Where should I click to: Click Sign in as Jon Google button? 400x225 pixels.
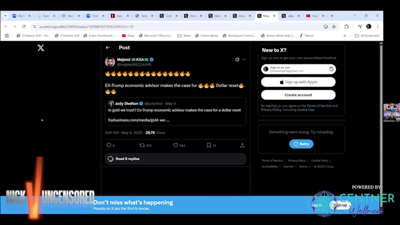pyautogui.click(x=298, y=69)
